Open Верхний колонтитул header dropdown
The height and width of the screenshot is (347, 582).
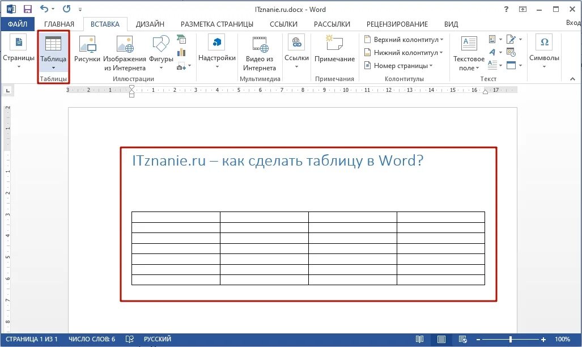[404, 39]
